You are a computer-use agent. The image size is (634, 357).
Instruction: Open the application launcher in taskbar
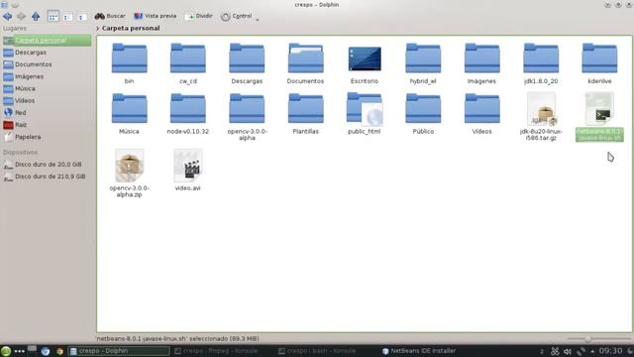point(6,351)
